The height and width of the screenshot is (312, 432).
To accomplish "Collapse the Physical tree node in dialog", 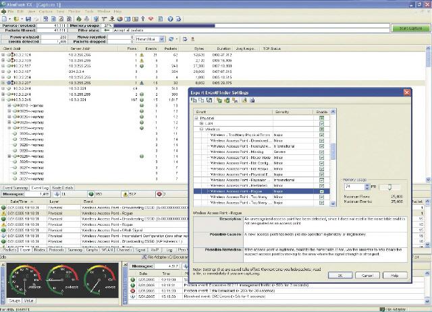I will point(196,118).
